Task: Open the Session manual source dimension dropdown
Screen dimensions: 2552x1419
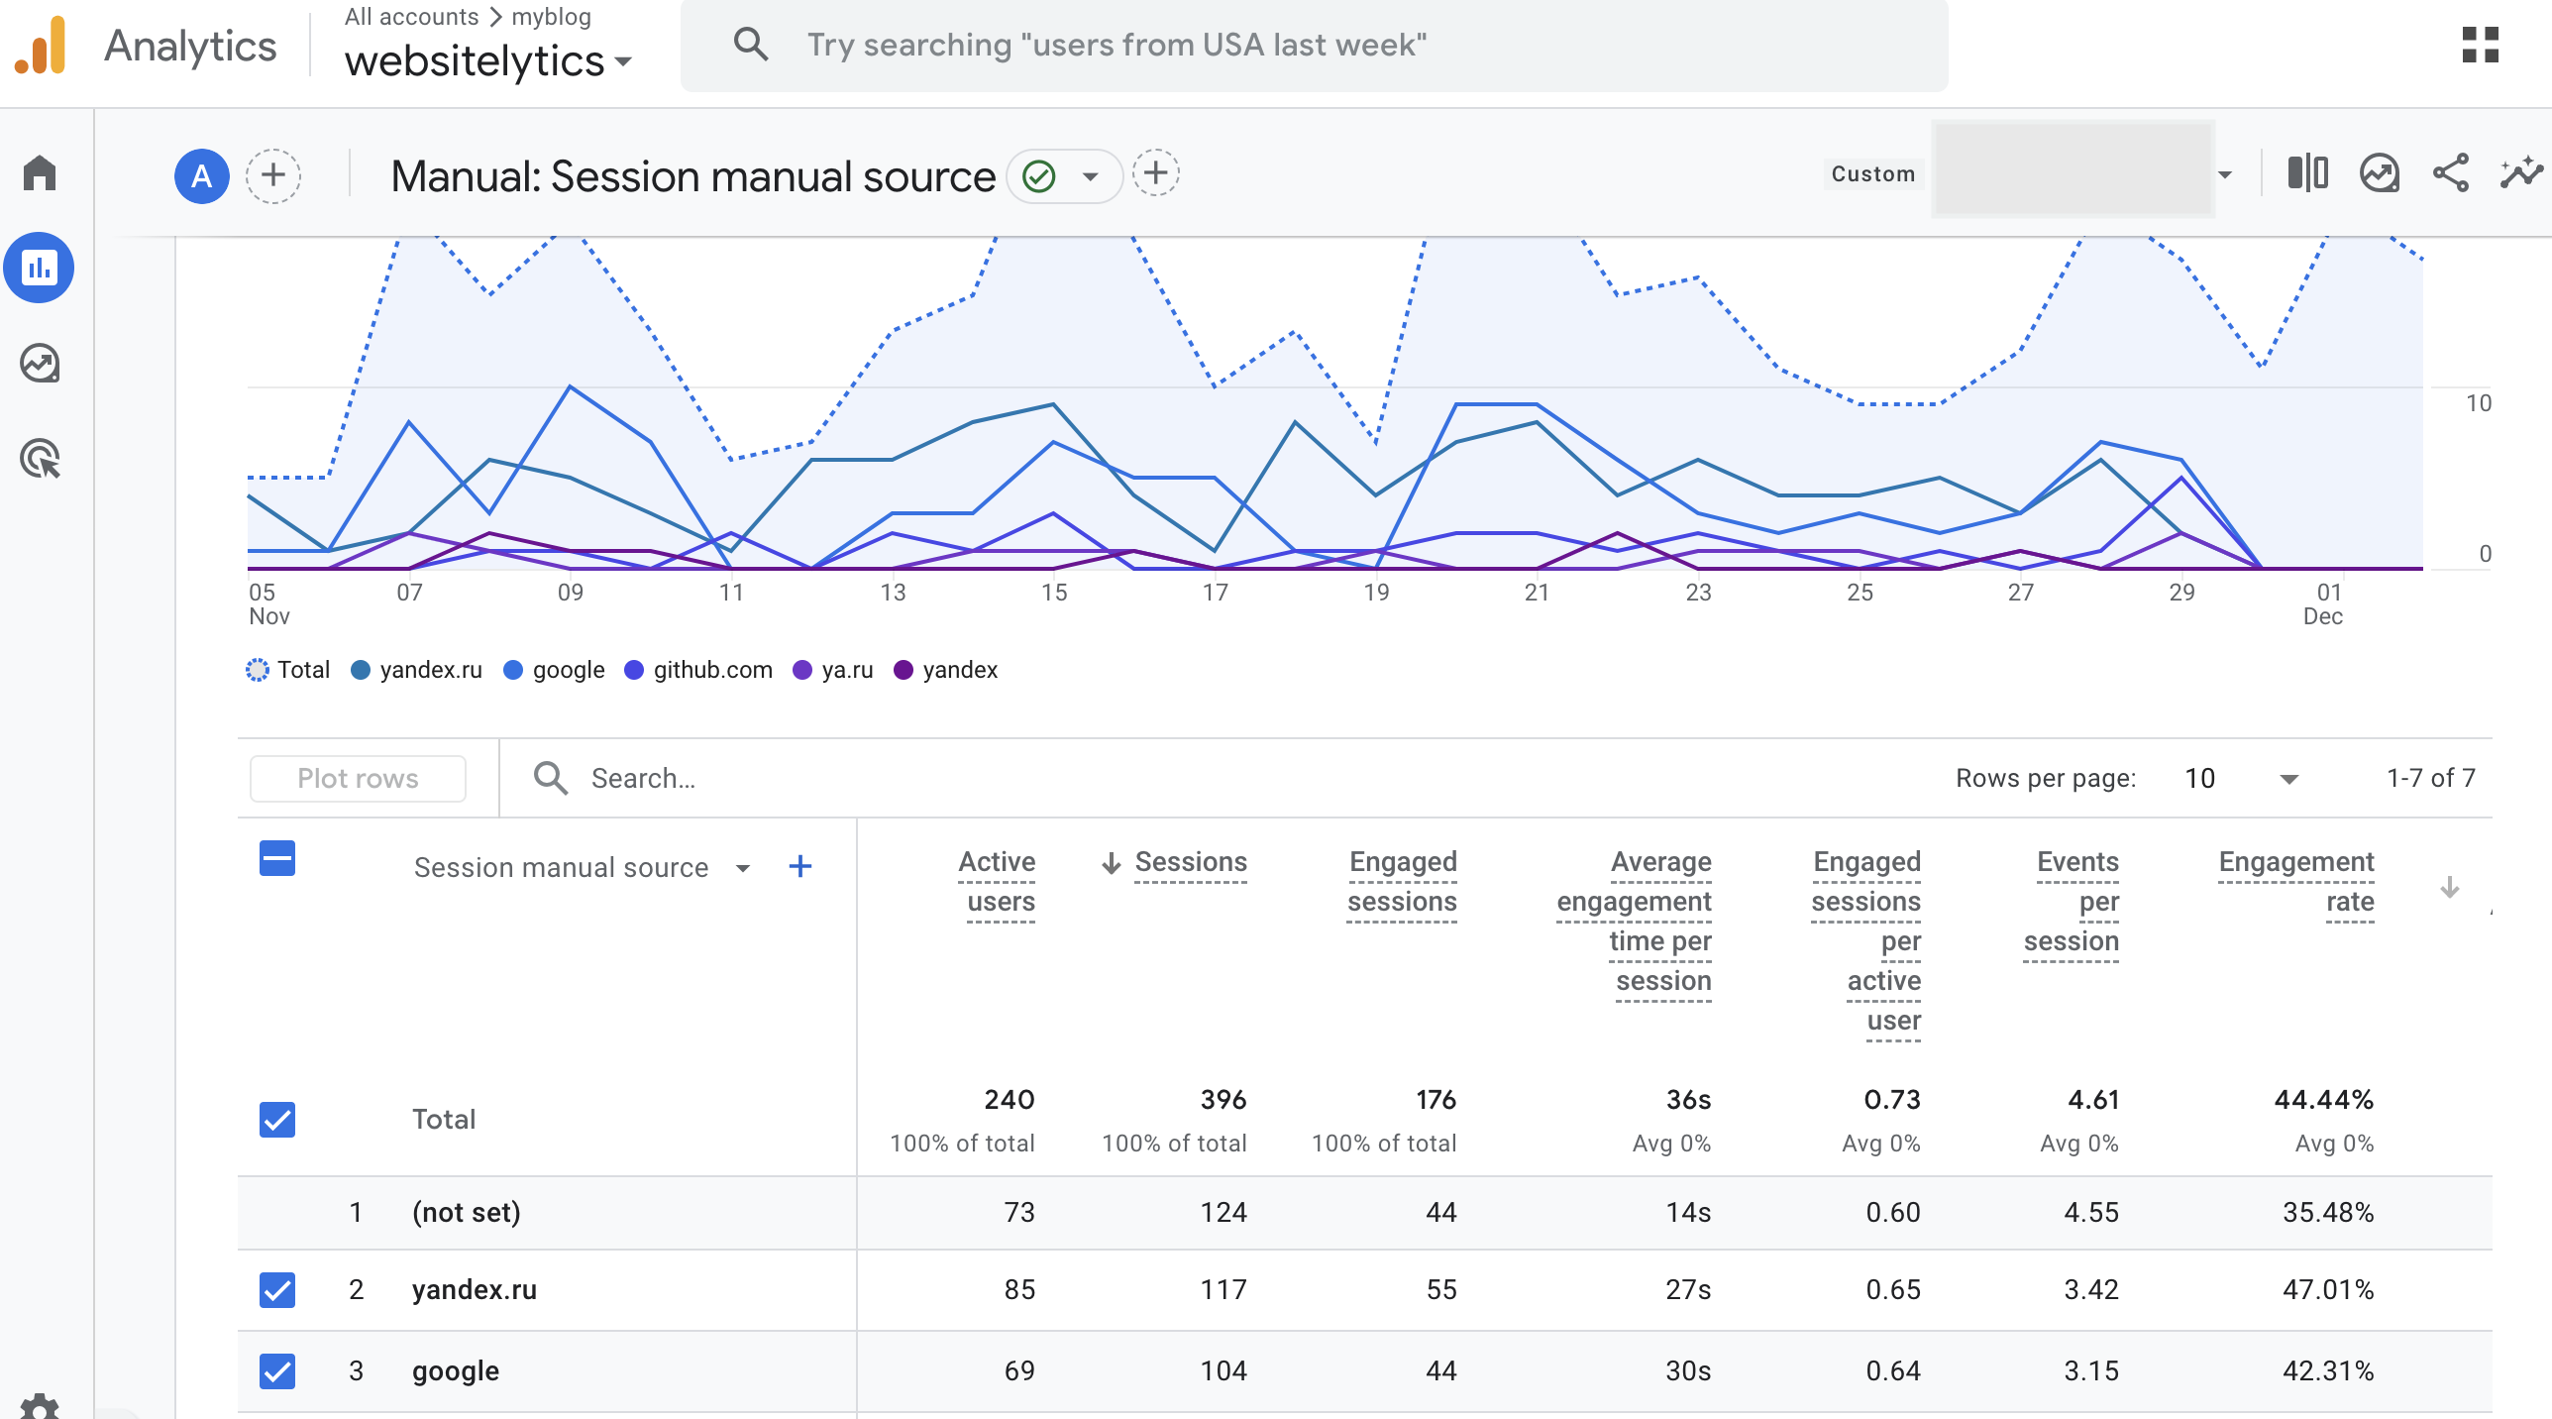Action: pyautogui.click(x=742, y=868)
